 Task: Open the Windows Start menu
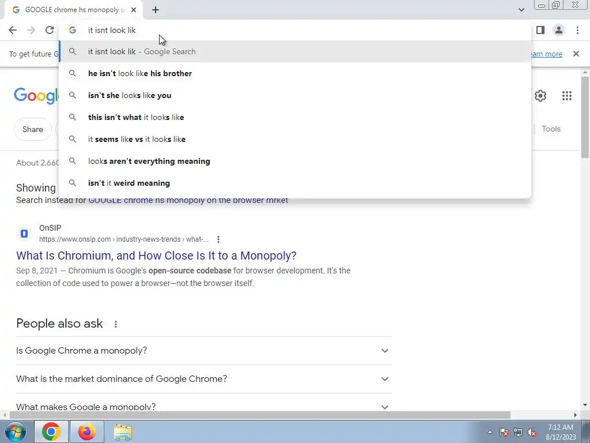tap(15, 431)
